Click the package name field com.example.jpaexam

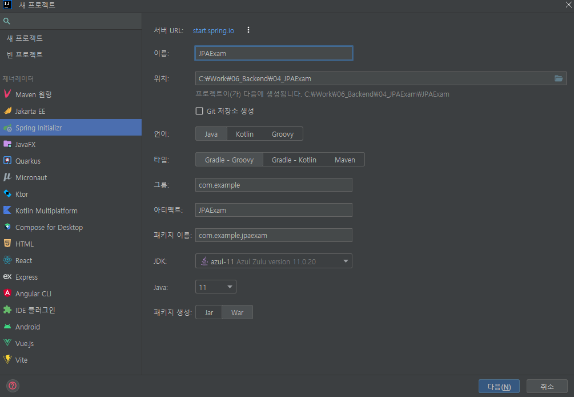[274, 235]
